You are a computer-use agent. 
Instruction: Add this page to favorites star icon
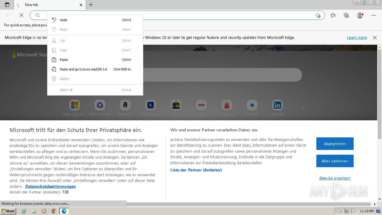(x=318, y=15)
